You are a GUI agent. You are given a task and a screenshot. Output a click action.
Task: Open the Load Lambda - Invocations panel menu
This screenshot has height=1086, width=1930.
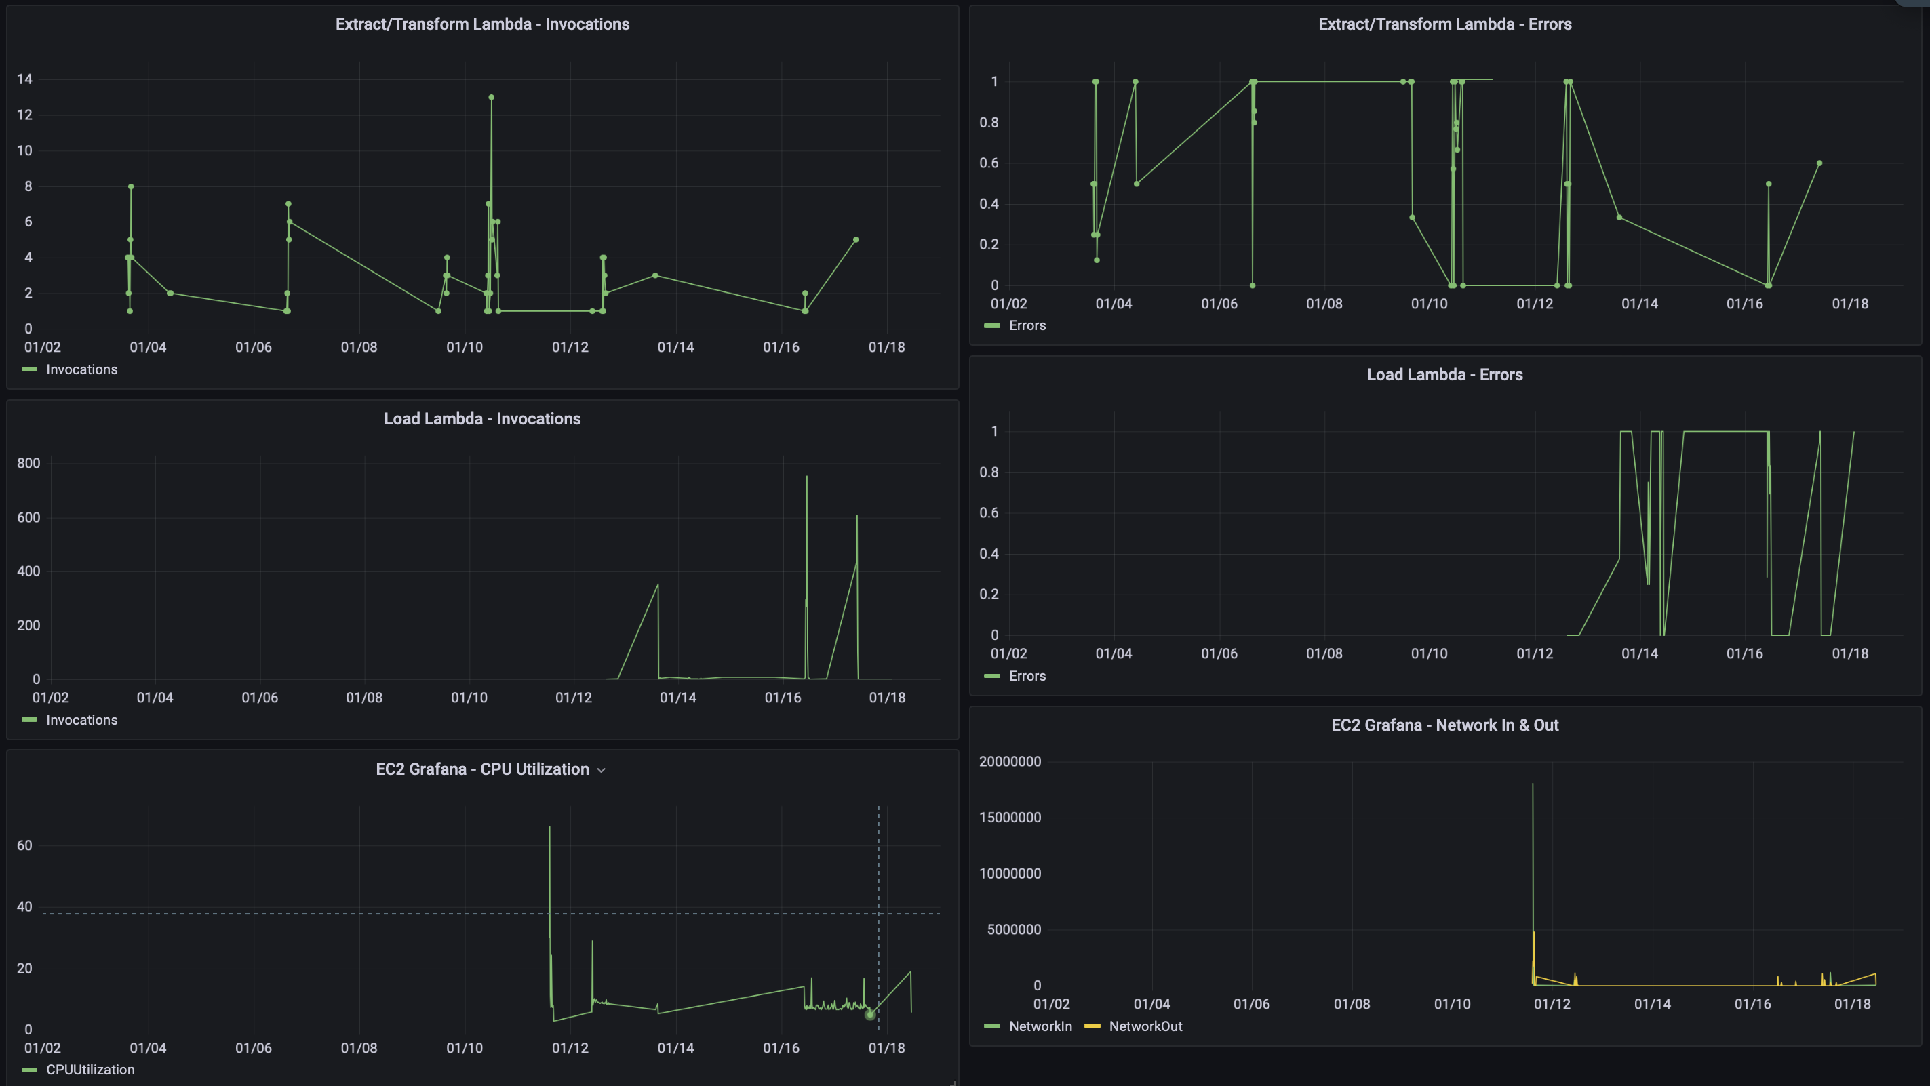[x=481, y=419]
